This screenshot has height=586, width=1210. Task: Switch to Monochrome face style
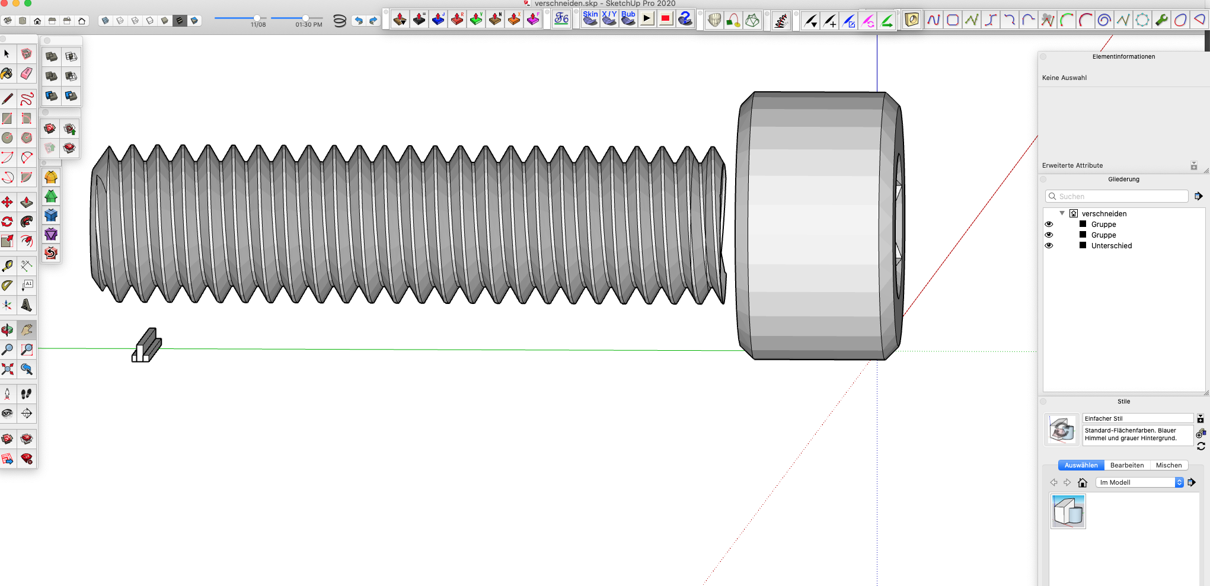point(194,21)
